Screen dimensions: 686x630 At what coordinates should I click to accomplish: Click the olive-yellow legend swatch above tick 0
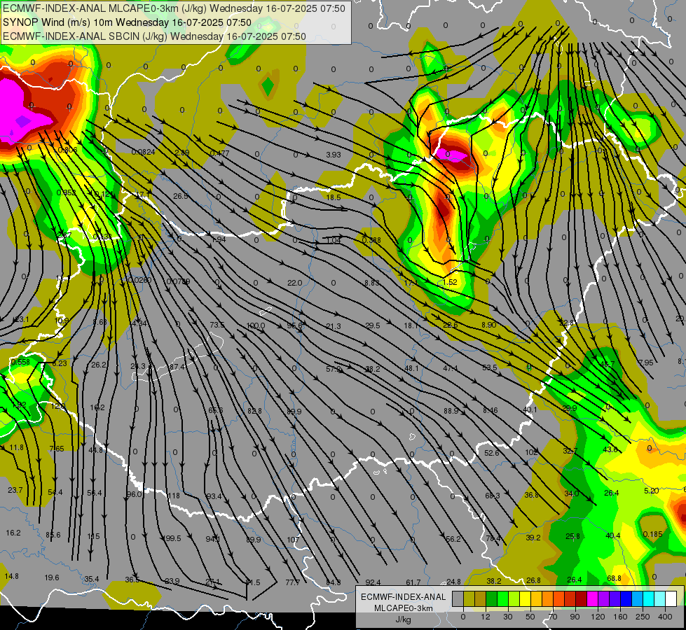(x=469, y=598)
